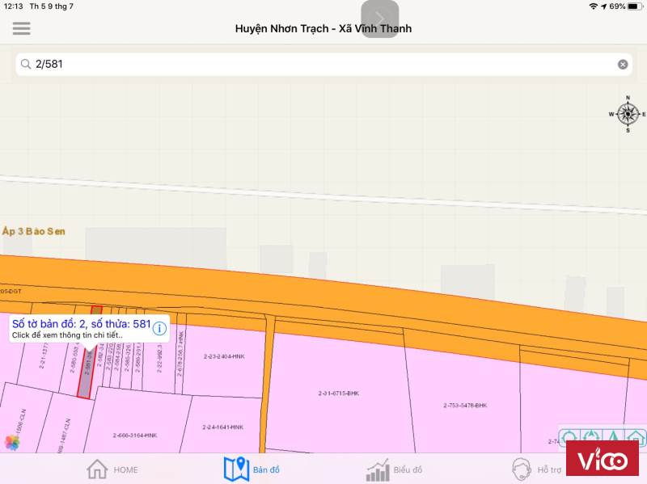Image resolution: width=647 pixels, height=484 pixels.
Task: Clear the search field text
Action: [623, 65]
